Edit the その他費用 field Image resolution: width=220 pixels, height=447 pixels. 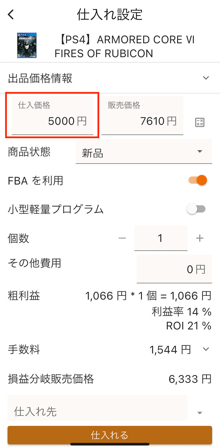(174, 269)
